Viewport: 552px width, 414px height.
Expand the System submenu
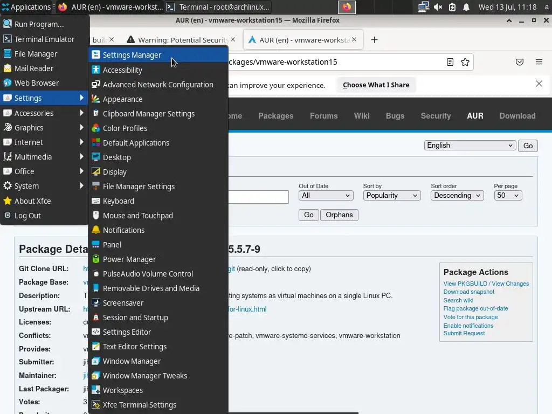[x=44, y=186]
